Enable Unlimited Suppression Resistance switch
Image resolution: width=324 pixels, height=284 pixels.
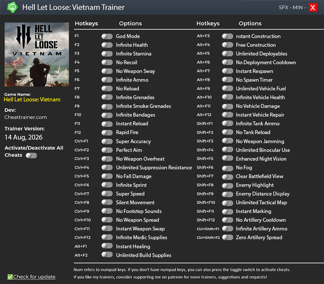coord(107,167)
